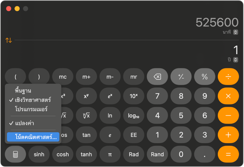Select the percent key
Screen dimensions: 244x167
tap(205, 77)
